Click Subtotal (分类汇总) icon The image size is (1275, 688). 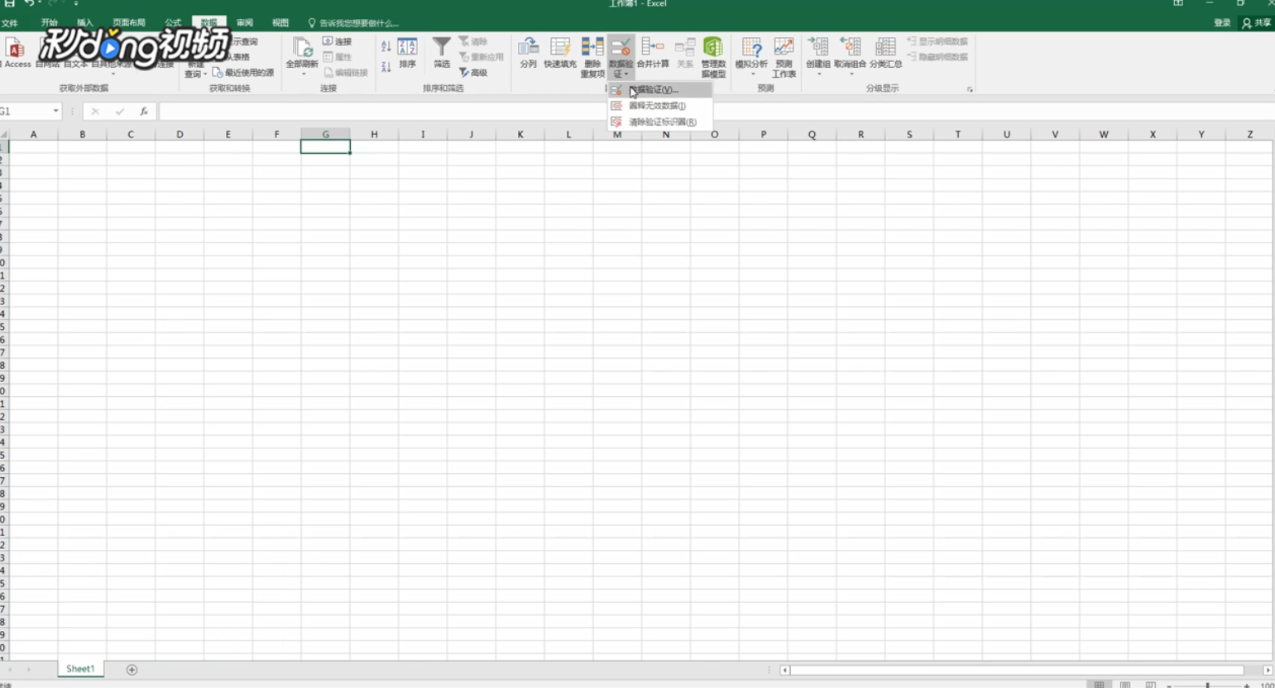(x=885, y=53)
